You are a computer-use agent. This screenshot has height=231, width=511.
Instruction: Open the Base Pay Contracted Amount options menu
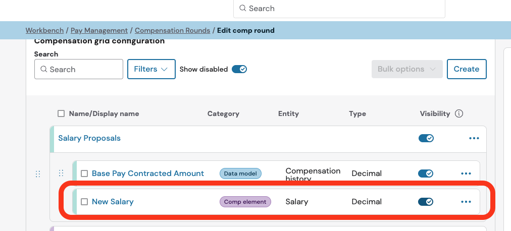coord(466,174)
